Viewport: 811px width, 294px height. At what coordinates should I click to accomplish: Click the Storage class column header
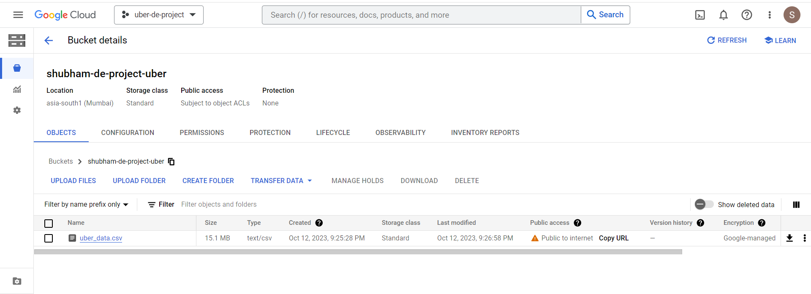[x=401, y=223]
